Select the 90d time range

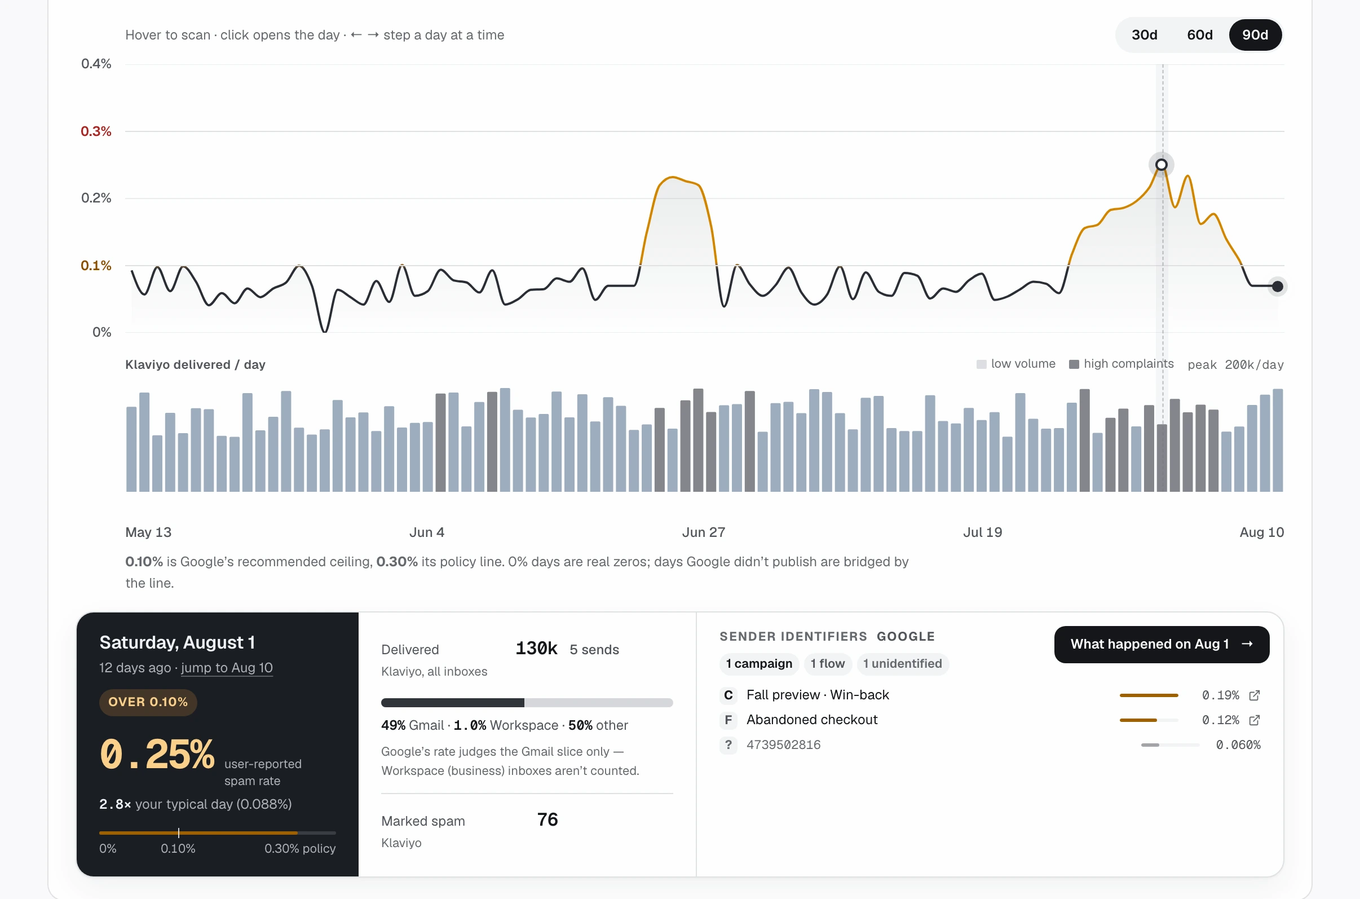coord(1255,35)
